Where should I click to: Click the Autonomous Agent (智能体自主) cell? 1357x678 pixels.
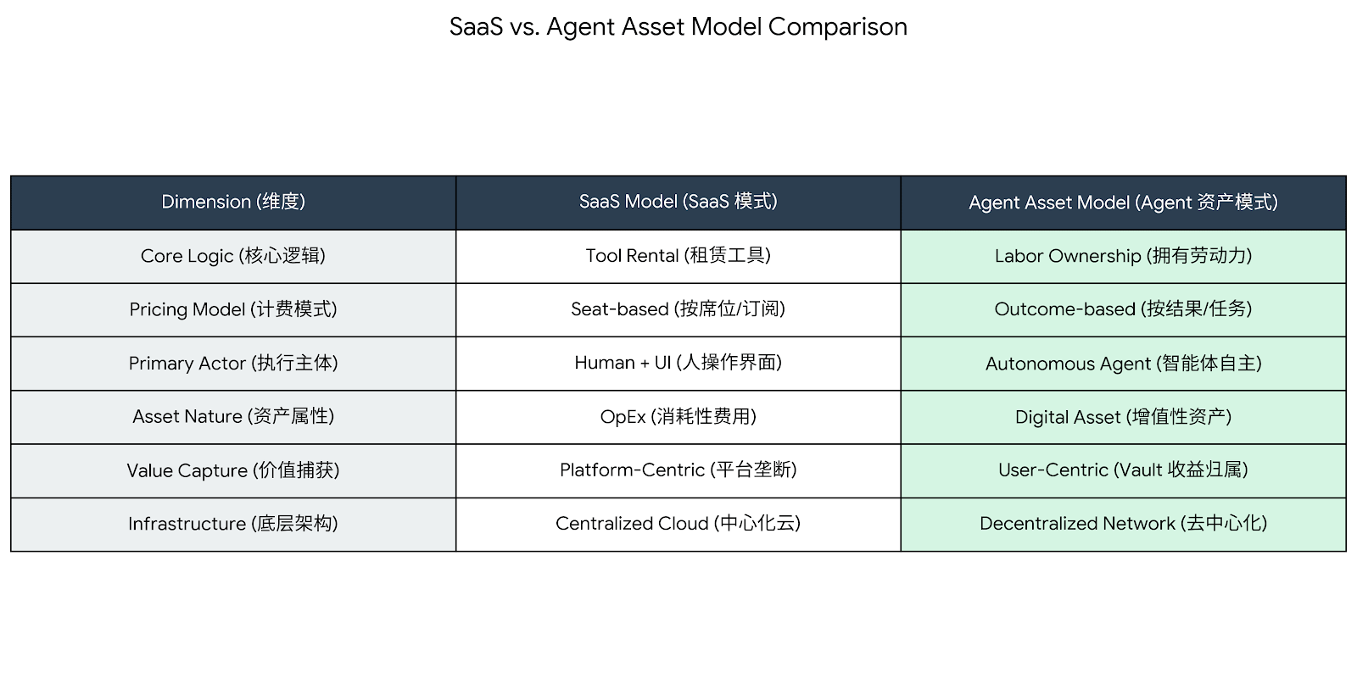1123,364
